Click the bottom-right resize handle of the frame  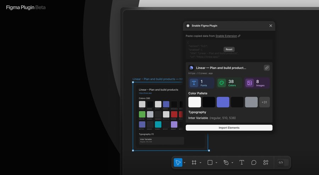(x=209, y=151)
